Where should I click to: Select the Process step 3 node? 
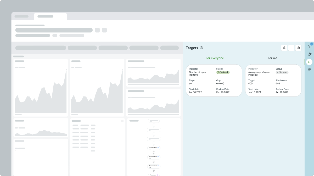[x=154, y=148]
